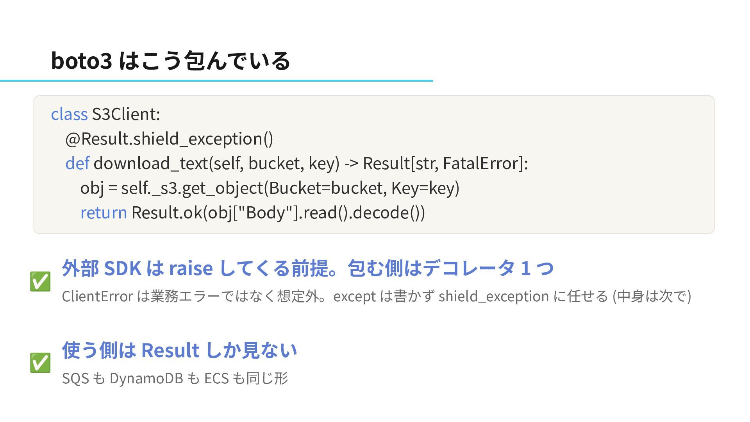Click the 'デコレータ 1 つ' heading text
The image size is (750, 422).
488,268
